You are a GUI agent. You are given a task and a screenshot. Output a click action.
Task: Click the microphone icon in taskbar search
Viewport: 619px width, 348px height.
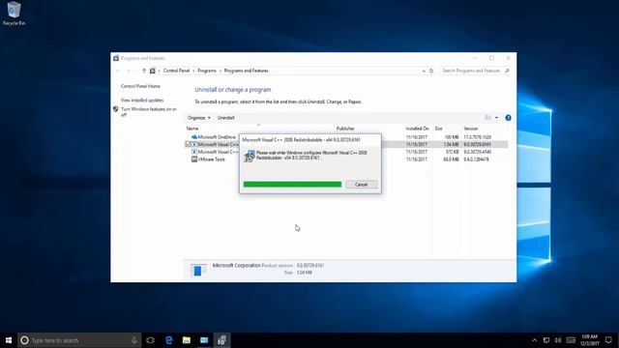[134, 340]
